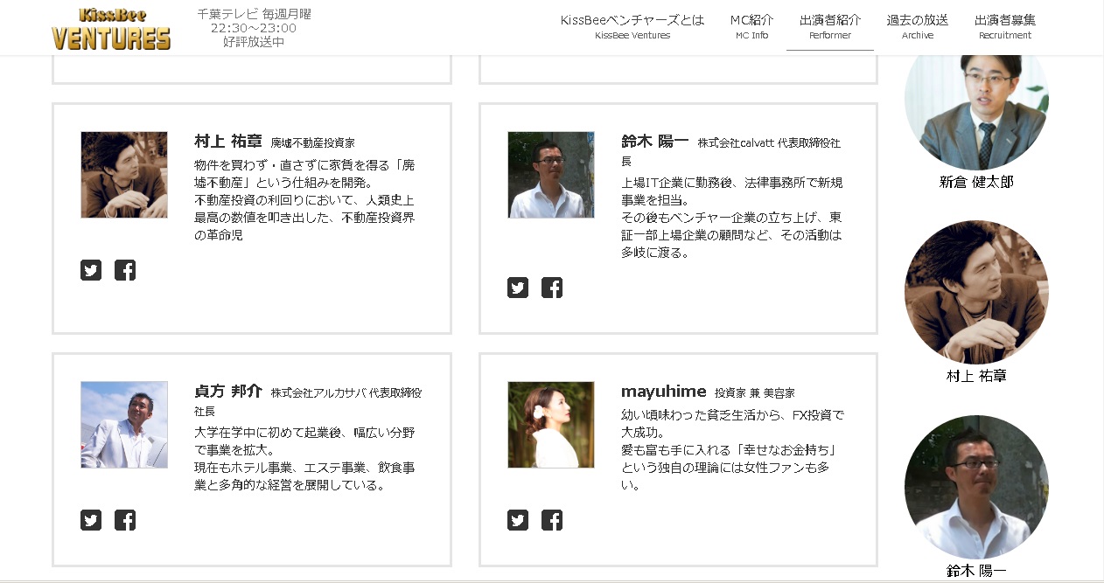Click the KissBee Ventures logo
1104x583 pixels.
pos(111,29)
